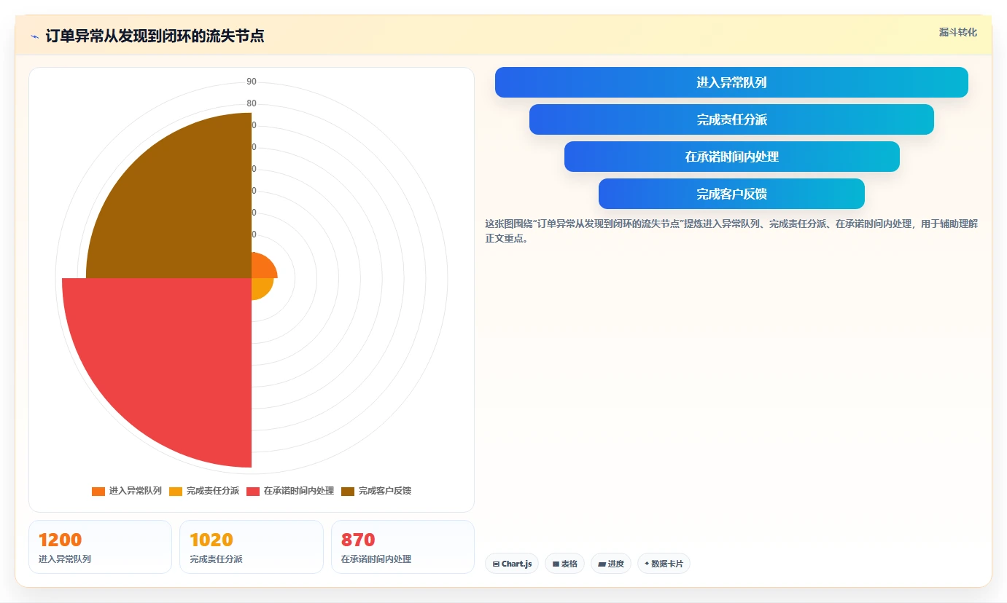Click the 90 axis label on chart
The width and height of the screenshot is (1007, 603).
point(252,82)
